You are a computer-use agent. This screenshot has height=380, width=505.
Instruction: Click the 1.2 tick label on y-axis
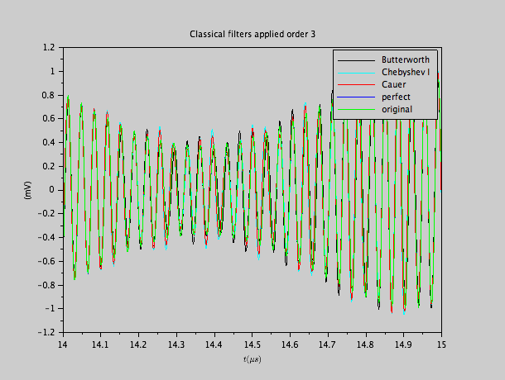[x=49, y=48]
